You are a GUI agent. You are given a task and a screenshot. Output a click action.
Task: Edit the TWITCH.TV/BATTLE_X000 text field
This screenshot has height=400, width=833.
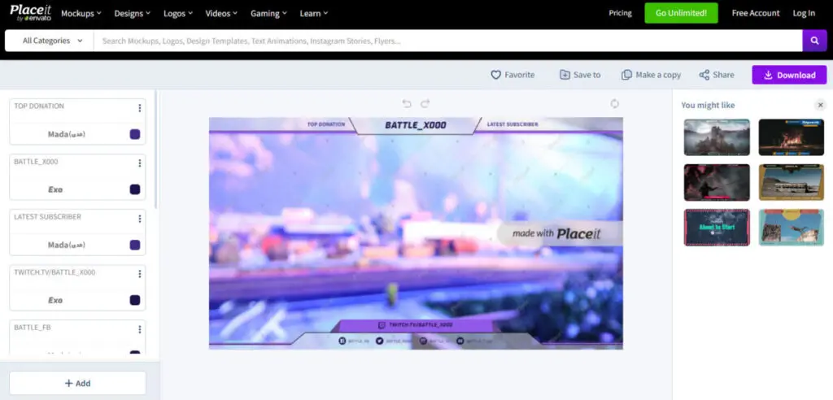pyautogui.click(x=72, y=272)
